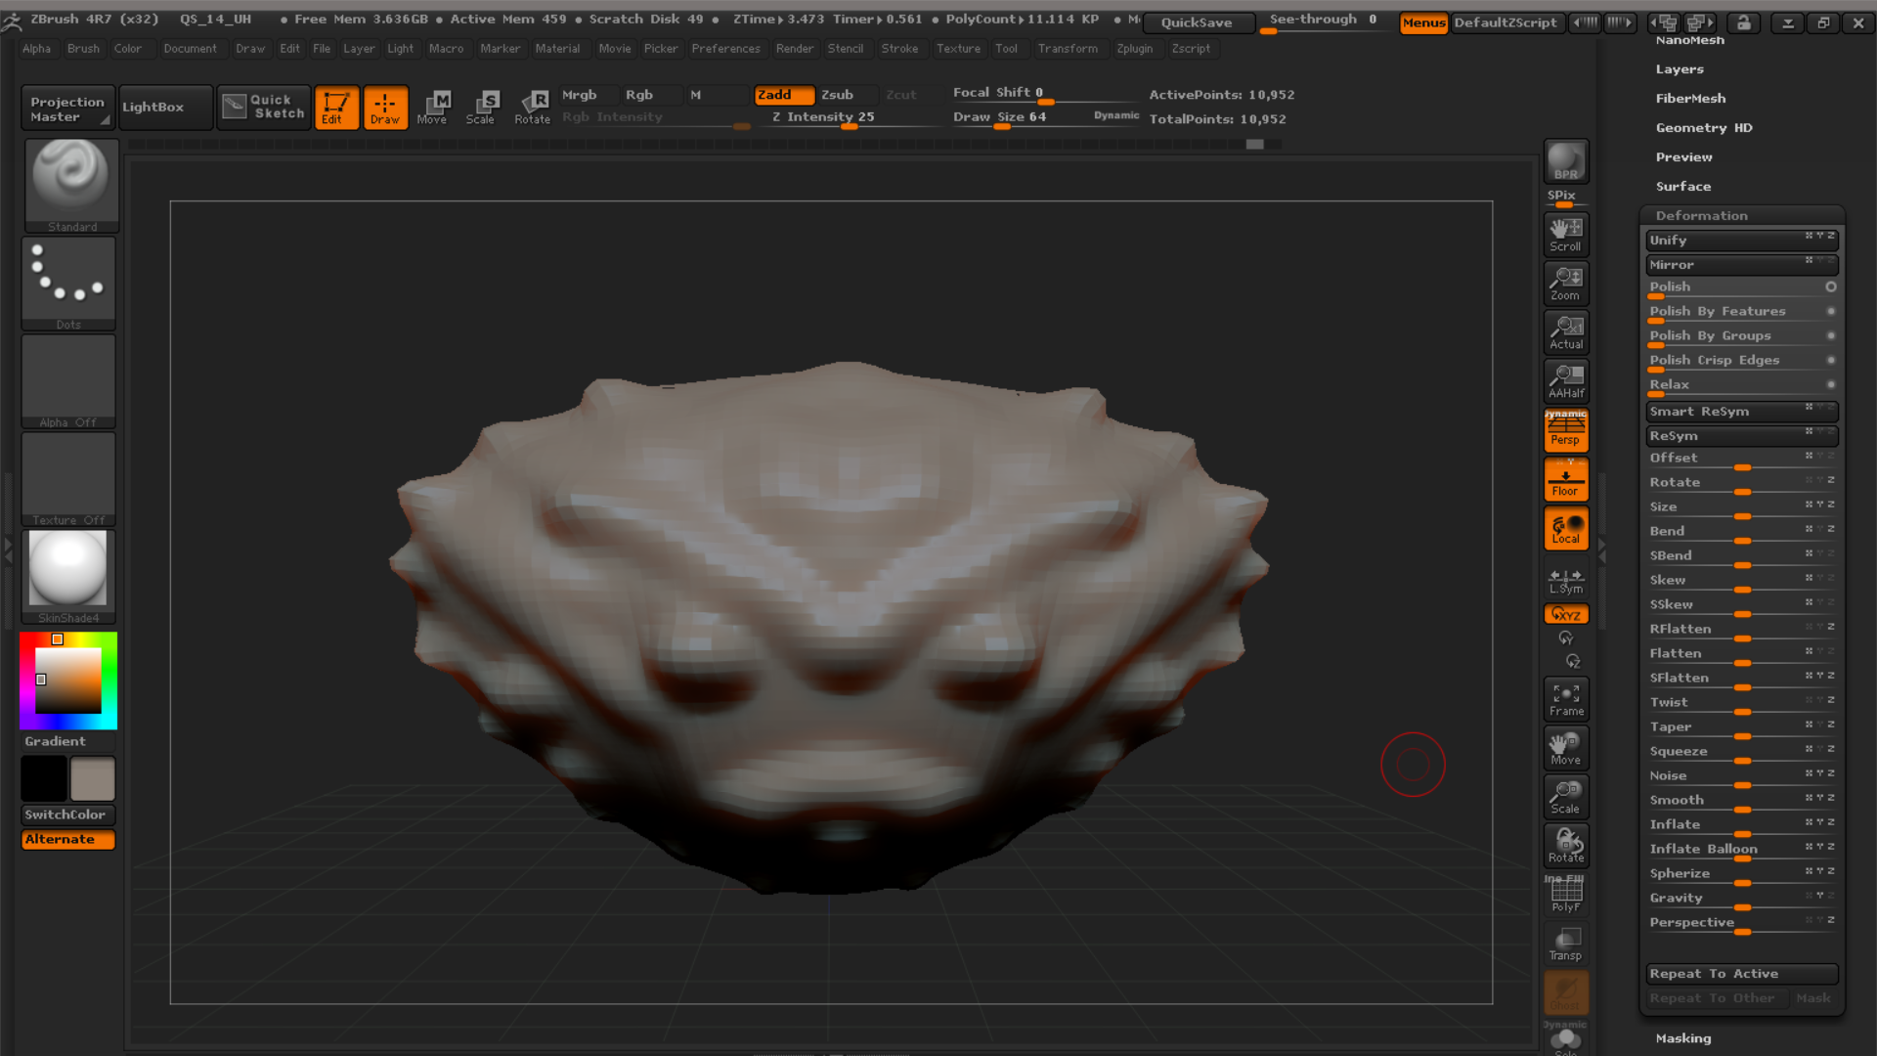Activate the Zoom canvas icon

click(1565, 283)
